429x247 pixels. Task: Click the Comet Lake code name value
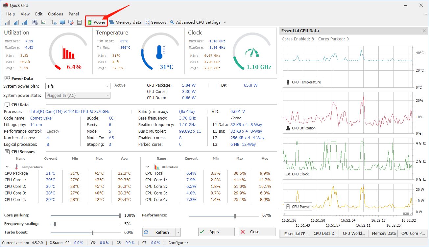click(x=41, y=118)
